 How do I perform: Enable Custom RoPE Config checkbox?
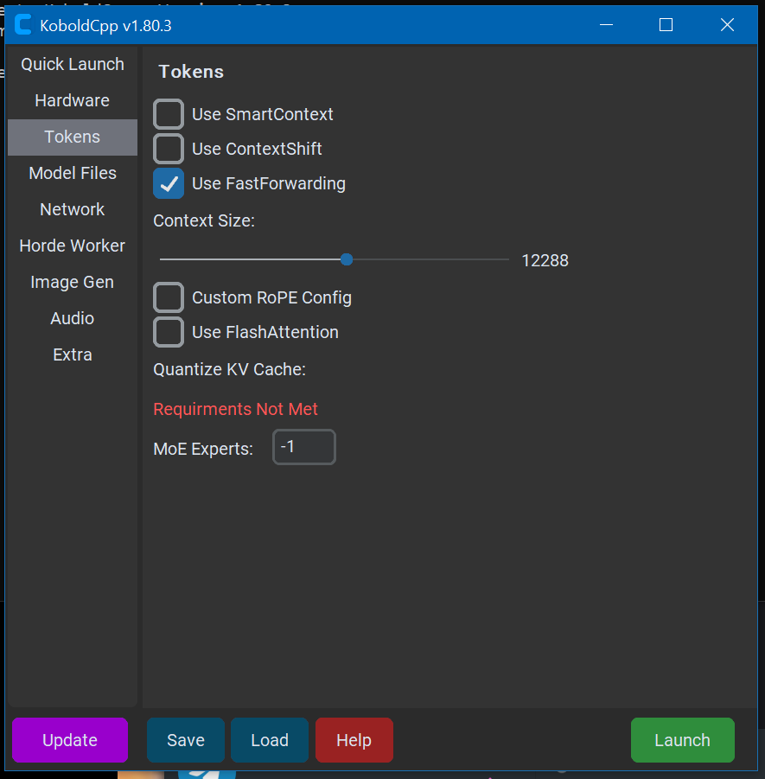tap(169, 297)
